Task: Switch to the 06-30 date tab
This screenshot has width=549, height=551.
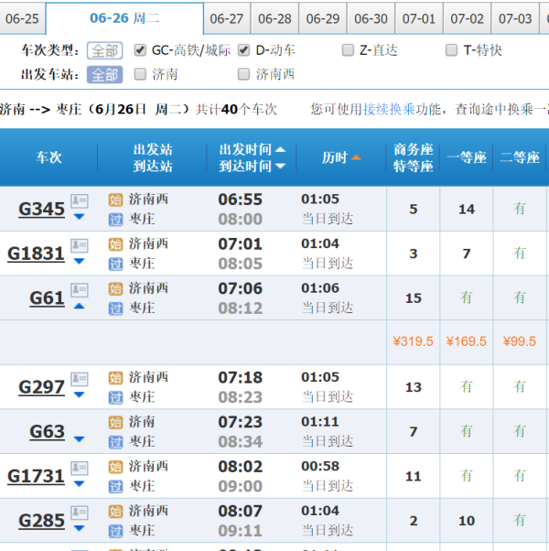Action: pyautogui.click(x=371, y=18)
